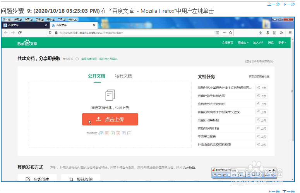Click the Excel format icon
The height and width of the screenshot is (193, 300).
tap(113, 133)
